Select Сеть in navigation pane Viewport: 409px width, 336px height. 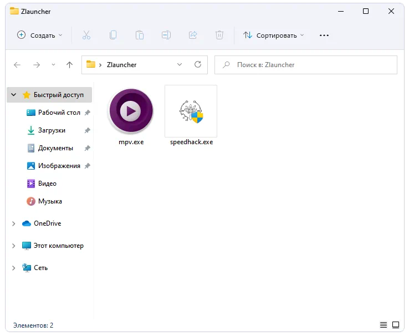[35, 268]
